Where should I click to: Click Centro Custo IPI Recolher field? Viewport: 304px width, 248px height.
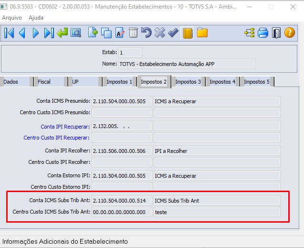(x=122, y=162)
